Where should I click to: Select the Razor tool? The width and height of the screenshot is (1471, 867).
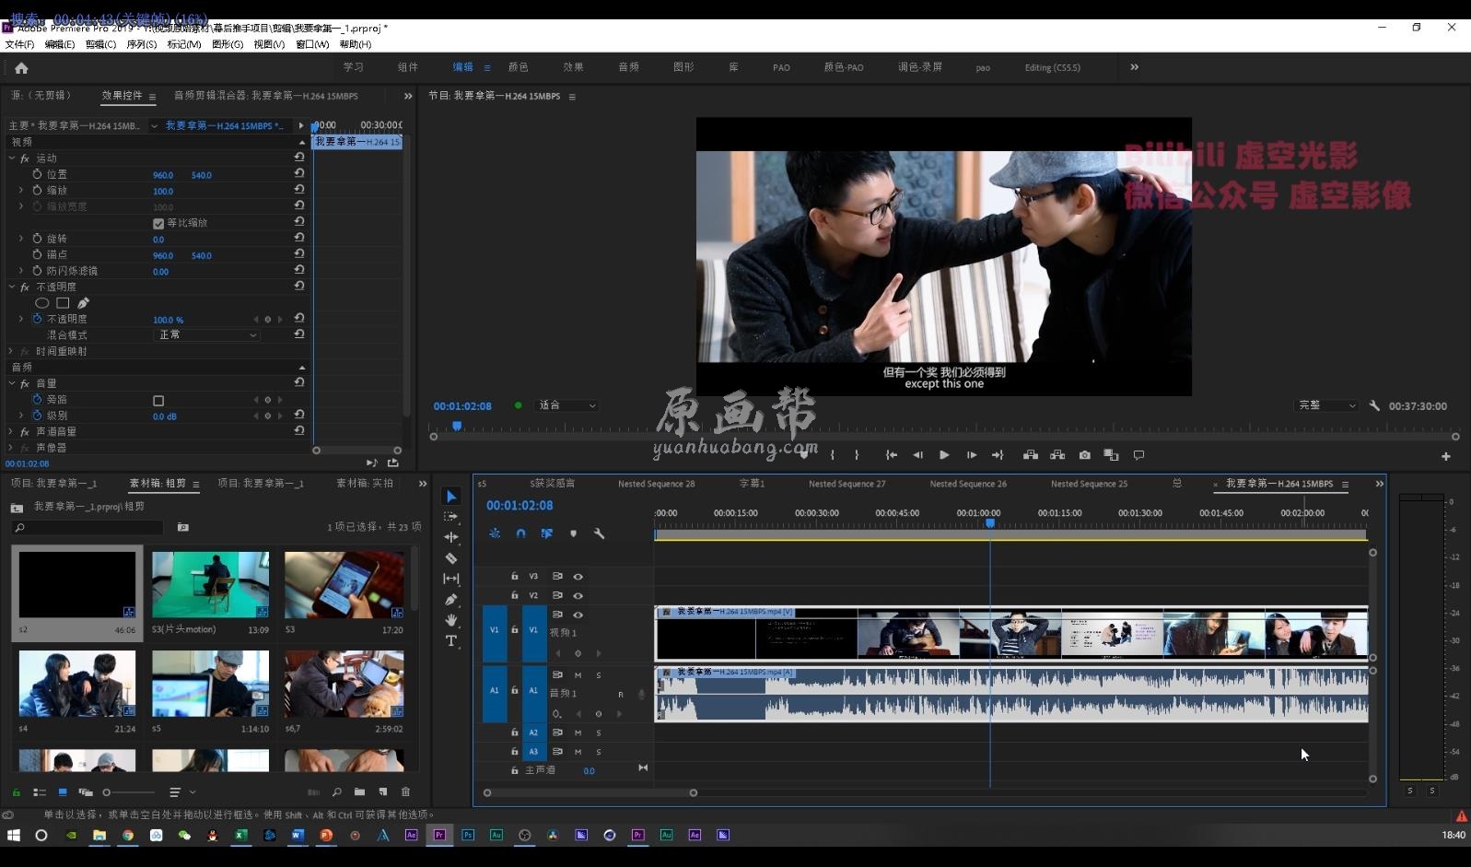pos(451,558)
